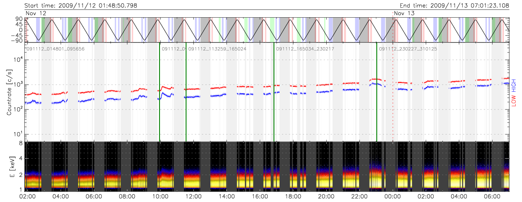Click the red LOW legend label
The image size is (522, 202).
[x=515, y=100]
